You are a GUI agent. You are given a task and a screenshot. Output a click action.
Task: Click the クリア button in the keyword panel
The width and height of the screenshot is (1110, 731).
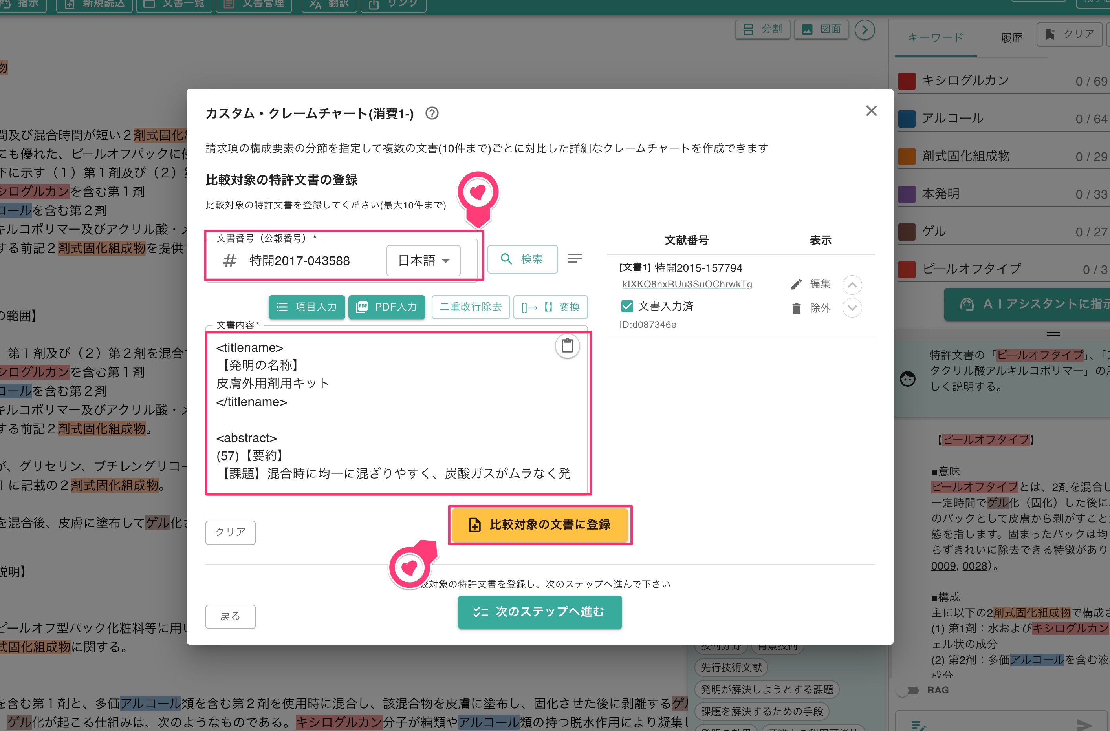[1070, 34]
